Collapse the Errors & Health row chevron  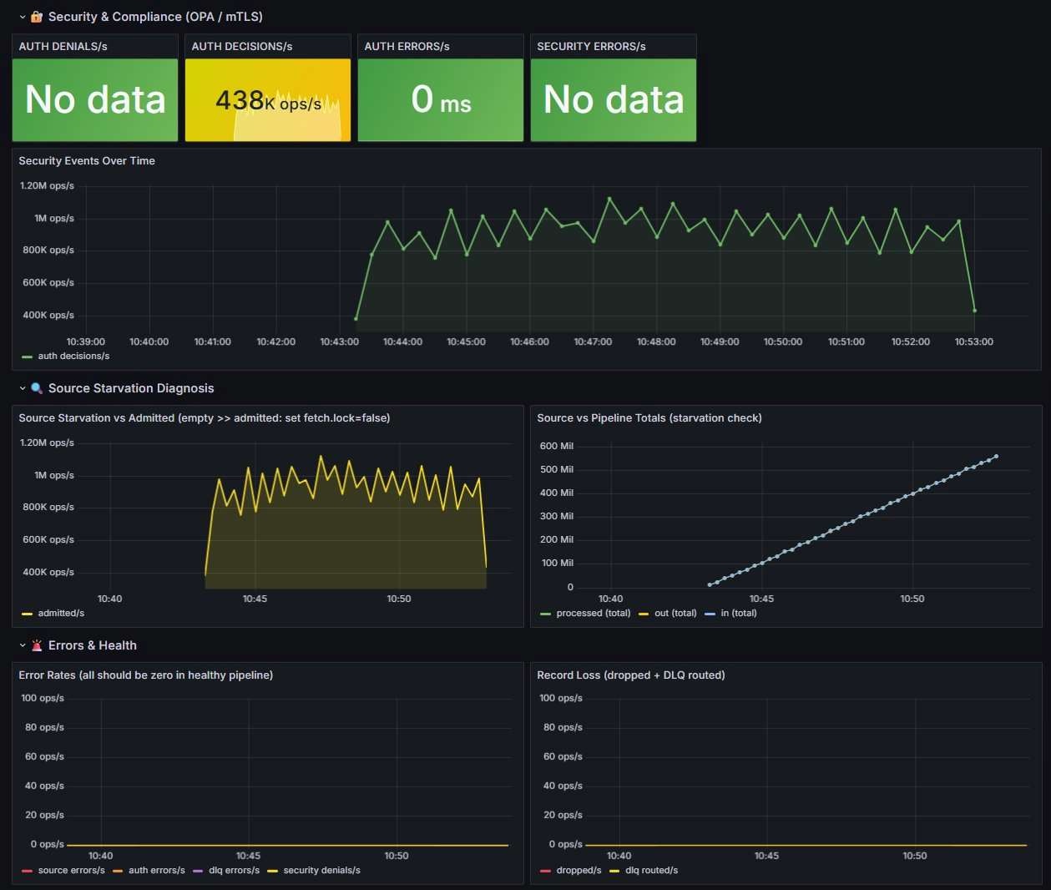pos(23,645)
